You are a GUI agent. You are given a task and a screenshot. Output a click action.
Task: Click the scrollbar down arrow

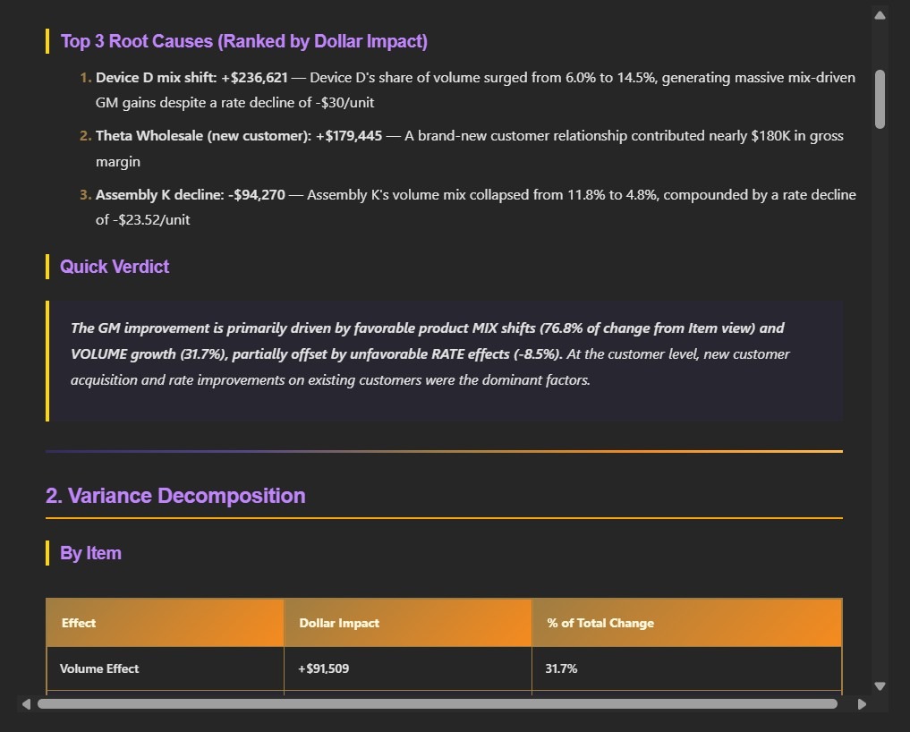tap(880, 686)
